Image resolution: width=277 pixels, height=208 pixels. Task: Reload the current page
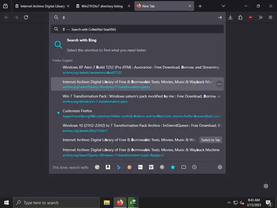click(x=26, y=17)
